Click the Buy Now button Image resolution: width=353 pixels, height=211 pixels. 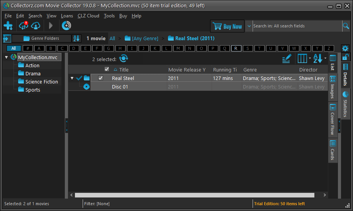(227, 26)
